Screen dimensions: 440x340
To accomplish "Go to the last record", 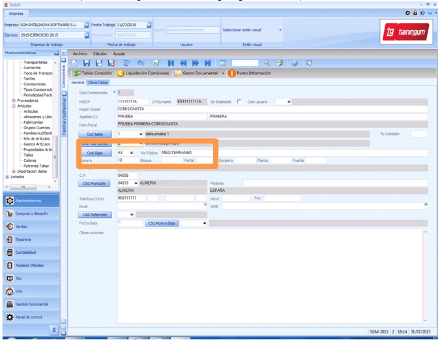I will pyautogui.click(x=207, y=63).
